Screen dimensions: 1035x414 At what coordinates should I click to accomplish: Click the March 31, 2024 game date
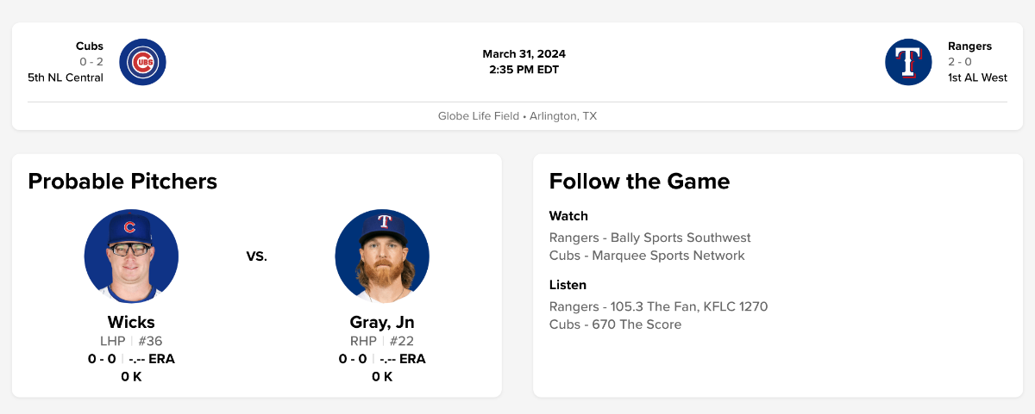click(524, 54)
